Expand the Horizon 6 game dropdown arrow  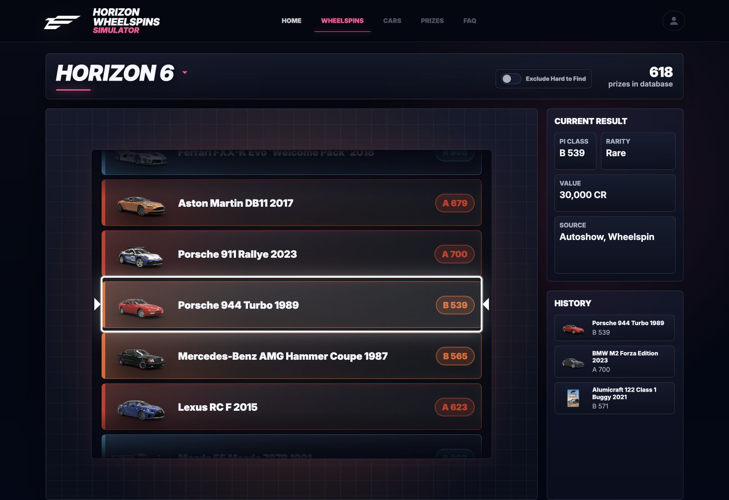[185, 72]
